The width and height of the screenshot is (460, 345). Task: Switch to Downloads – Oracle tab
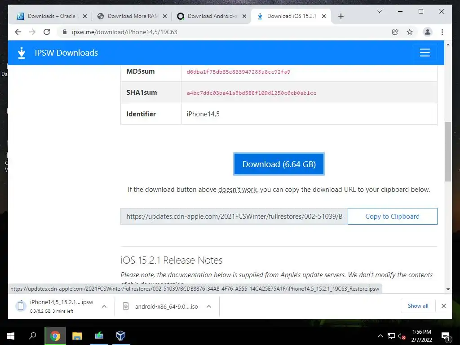tap(52, 16)
